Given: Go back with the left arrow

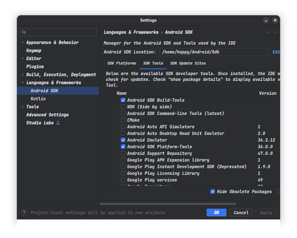Looking at the screenshot, I should click(x=267, y=32).
